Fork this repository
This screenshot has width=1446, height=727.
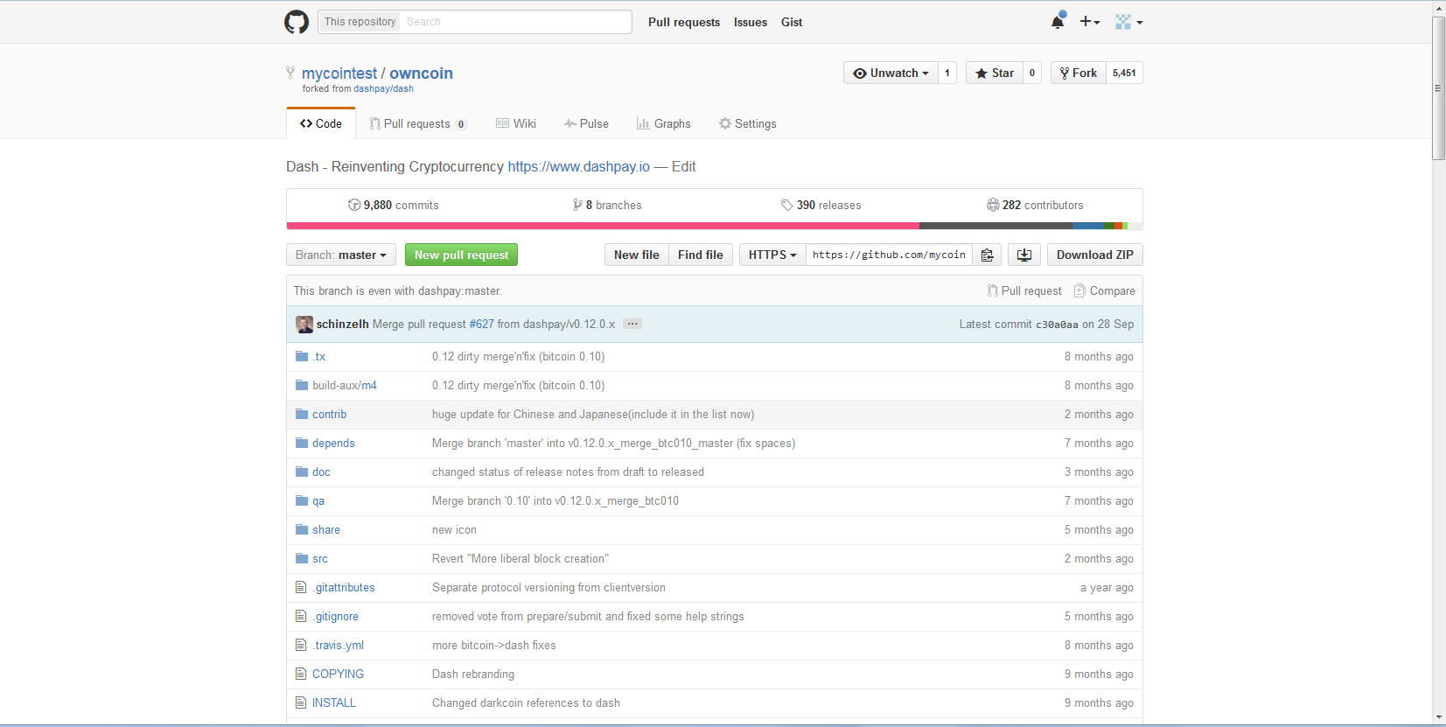point(1079,73)
